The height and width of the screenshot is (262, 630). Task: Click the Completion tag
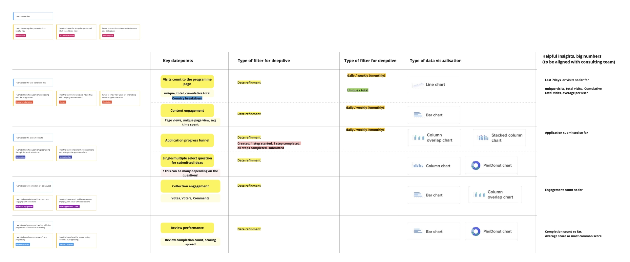(20, 157)
